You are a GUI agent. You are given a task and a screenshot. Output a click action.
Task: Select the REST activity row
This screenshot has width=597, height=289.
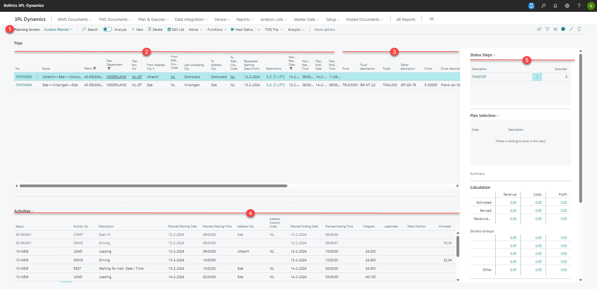(x=235, y=268)
